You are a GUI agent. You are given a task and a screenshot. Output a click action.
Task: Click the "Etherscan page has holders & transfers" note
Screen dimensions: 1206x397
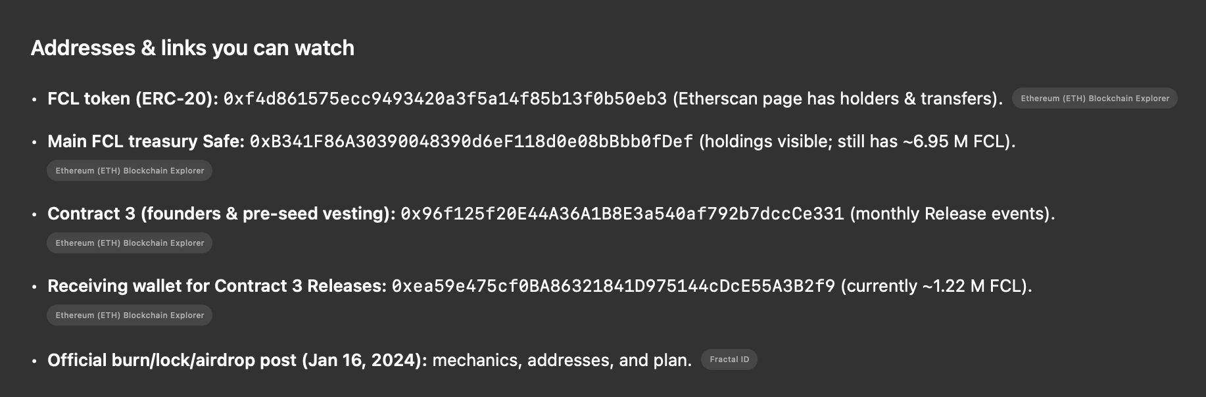point(837,99)
